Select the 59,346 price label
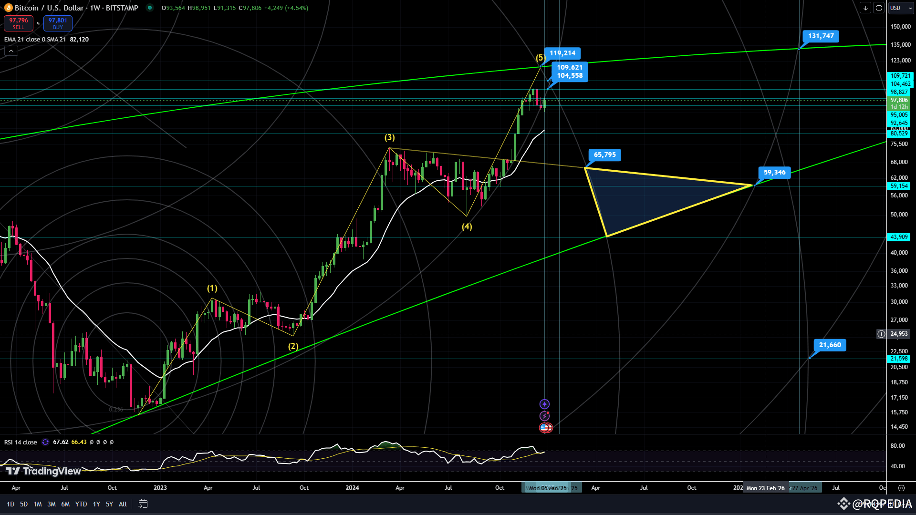The image size is (916, 515). (774, 173)
